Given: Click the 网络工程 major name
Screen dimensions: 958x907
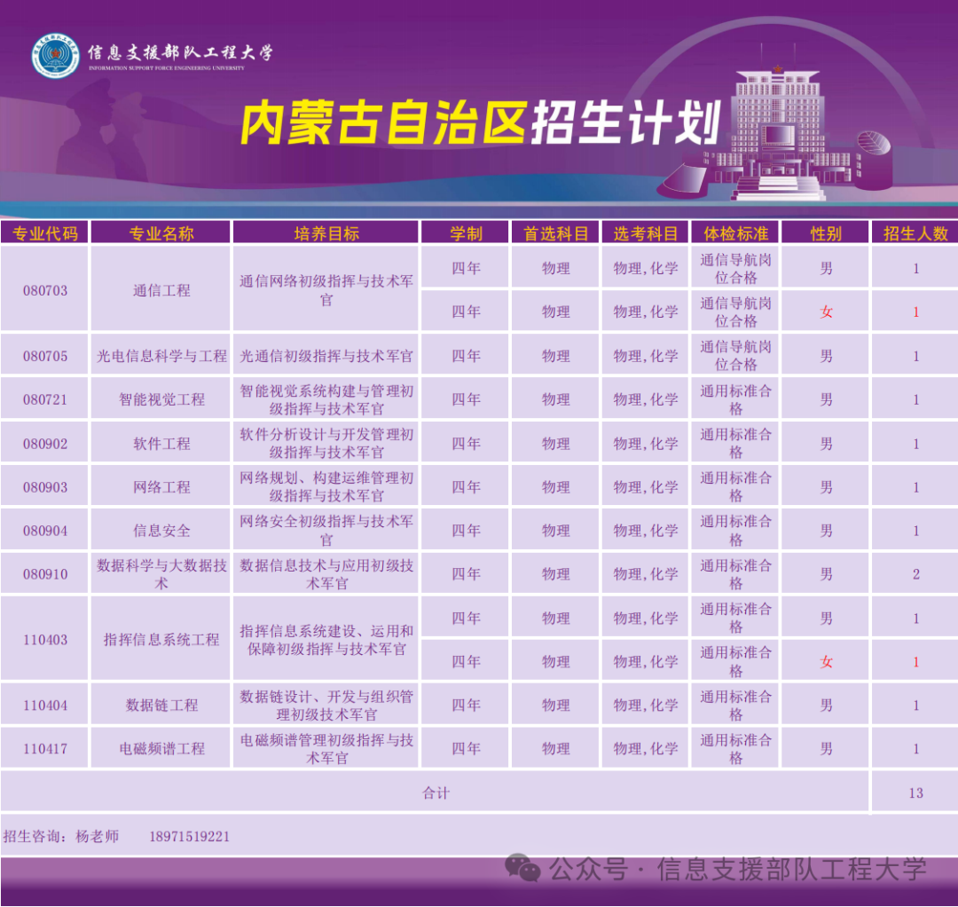Looking at the screenshot, I should (161, 487).
